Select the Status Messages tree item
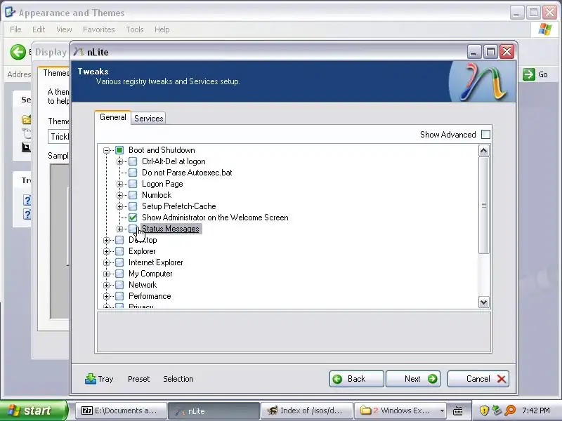Screen dimensions: 562x421 click(171, 229)
